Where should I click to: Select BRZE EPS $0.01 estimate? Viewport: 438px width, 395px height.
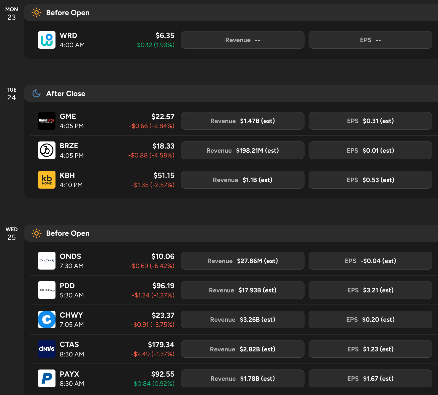click(x=370, y=150)
